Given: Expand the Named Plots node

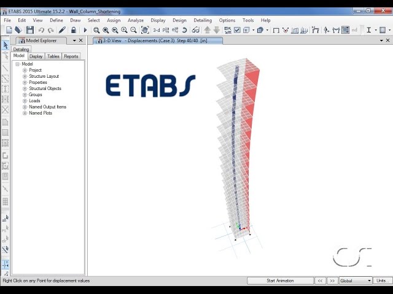Looking at the screenshot, I should pyautogui.click(x=25, y=113).
